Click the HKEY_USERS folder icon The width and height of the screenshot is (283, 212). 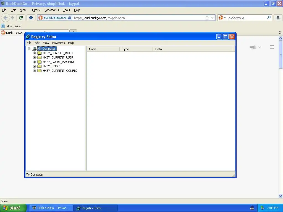(x=39, y=66)
